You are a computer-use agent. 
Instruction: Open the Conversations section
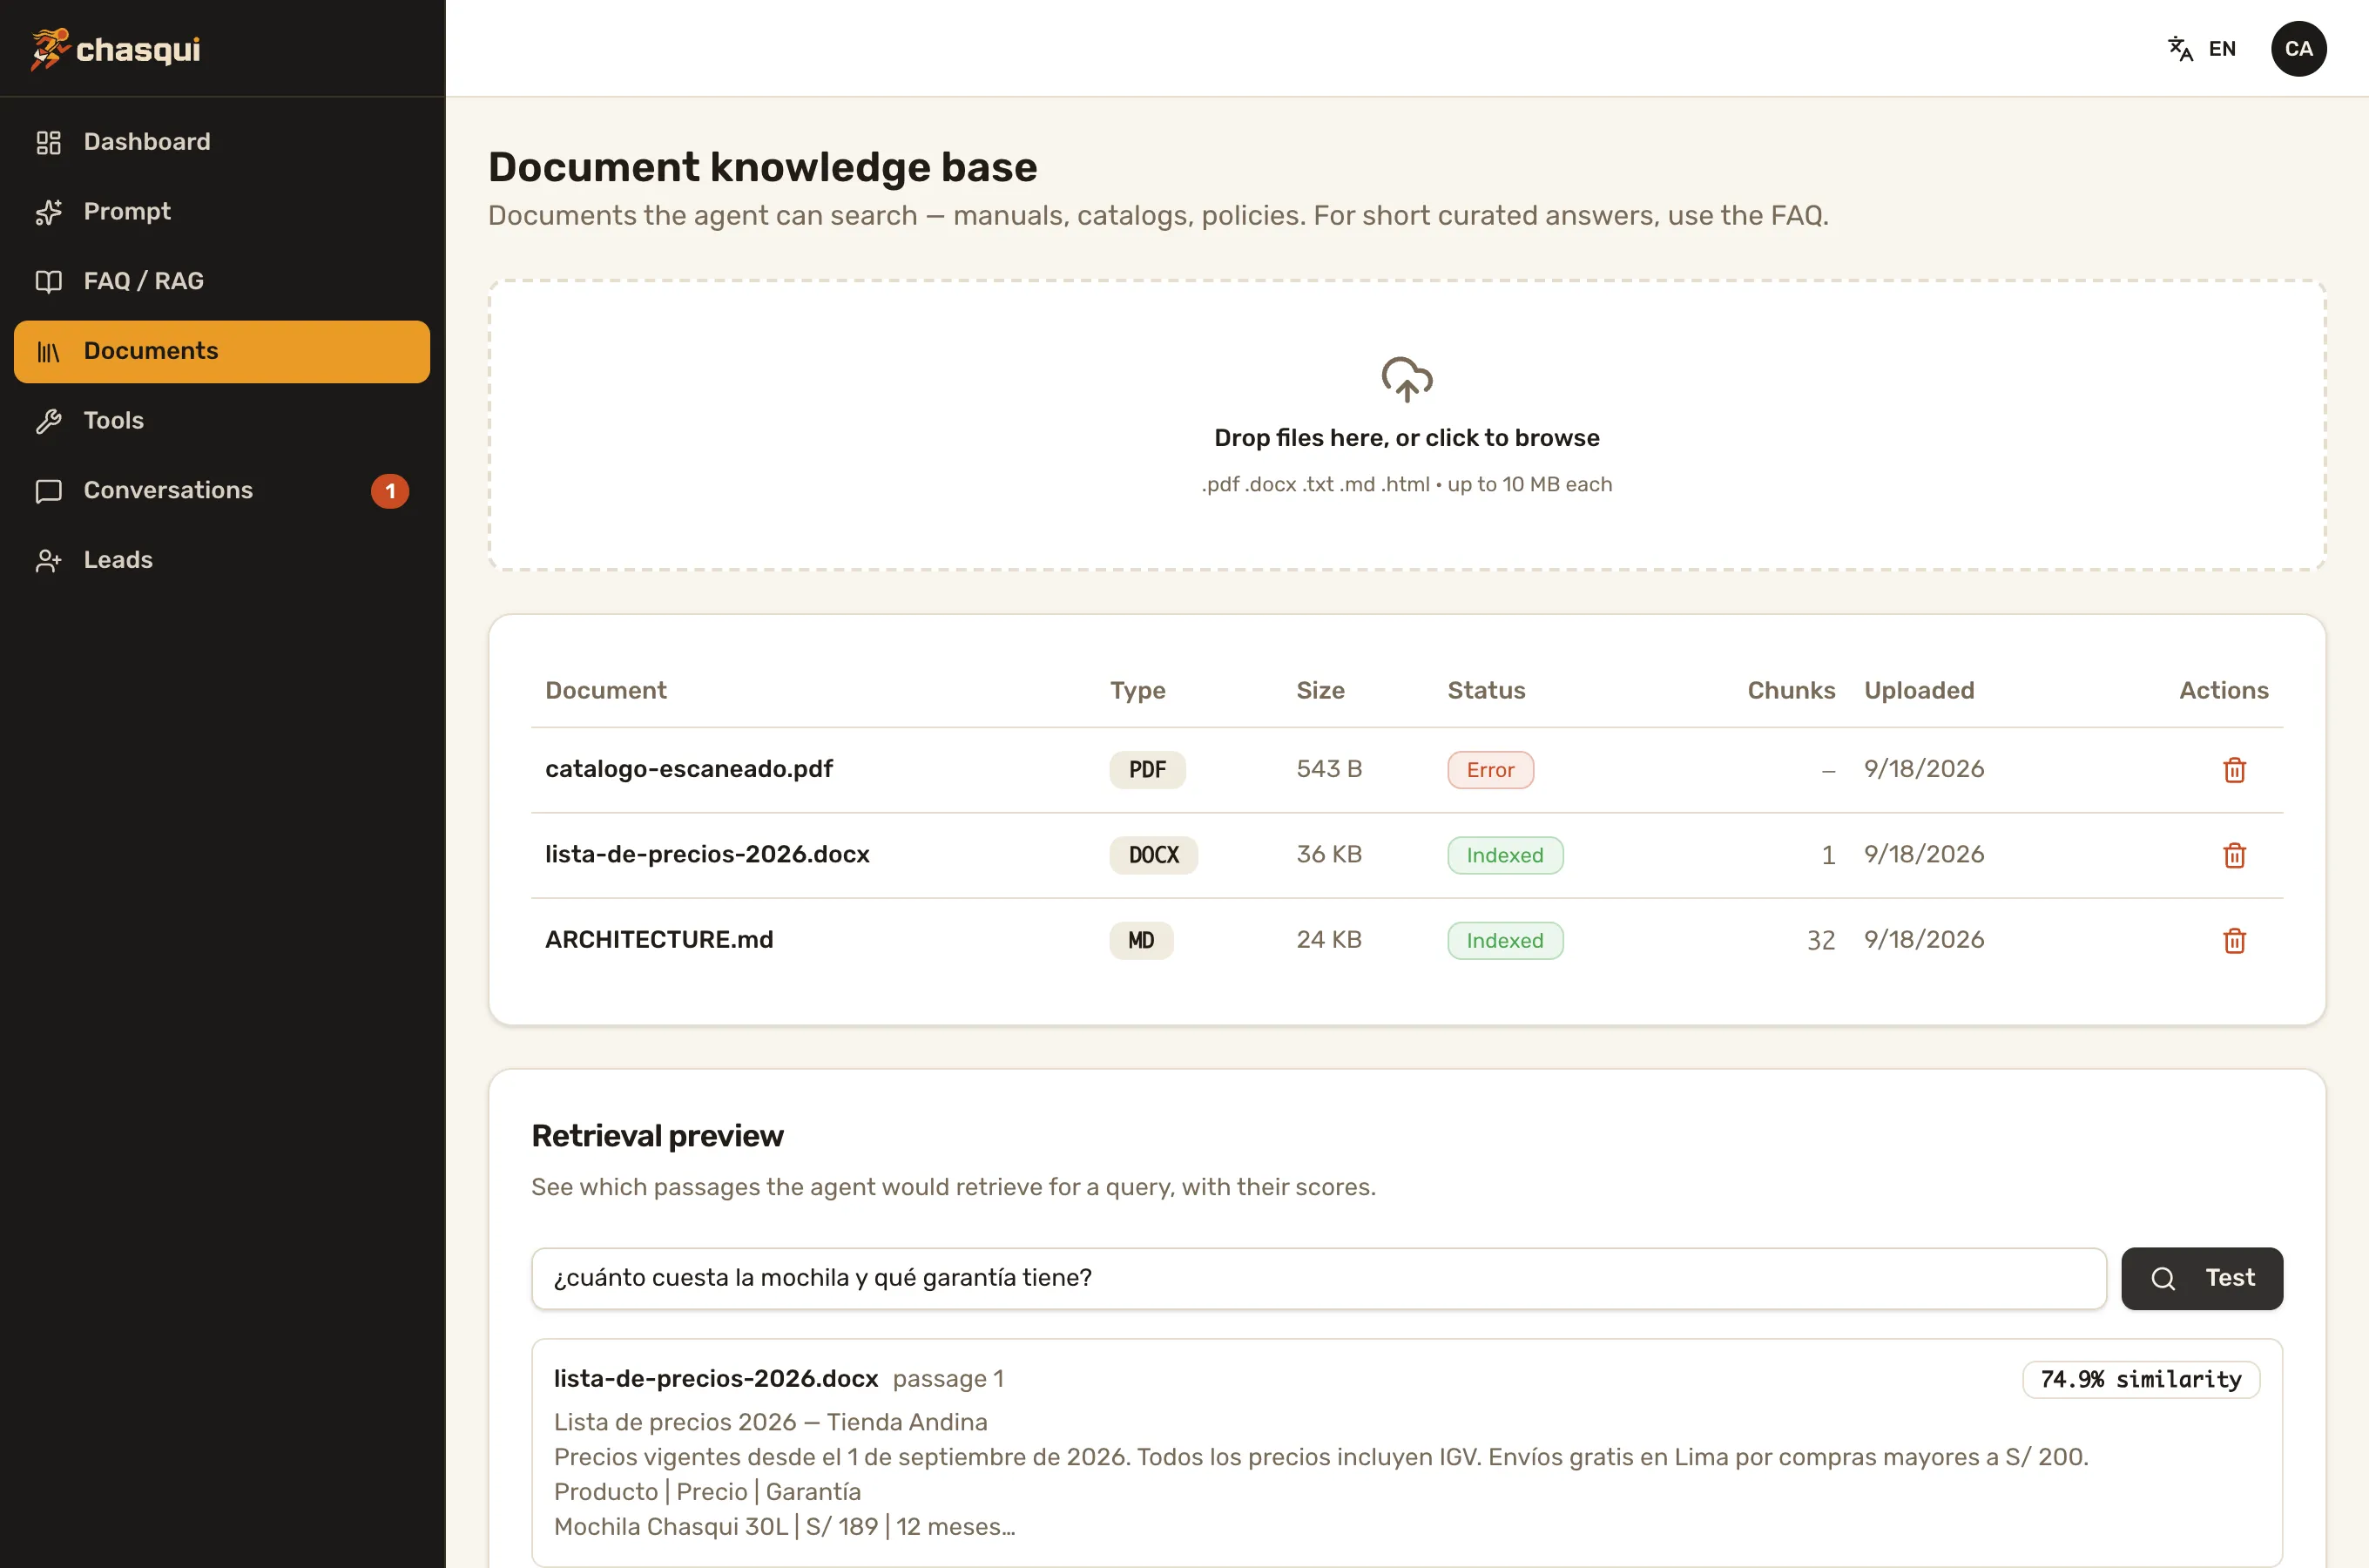tap(222, 490)
